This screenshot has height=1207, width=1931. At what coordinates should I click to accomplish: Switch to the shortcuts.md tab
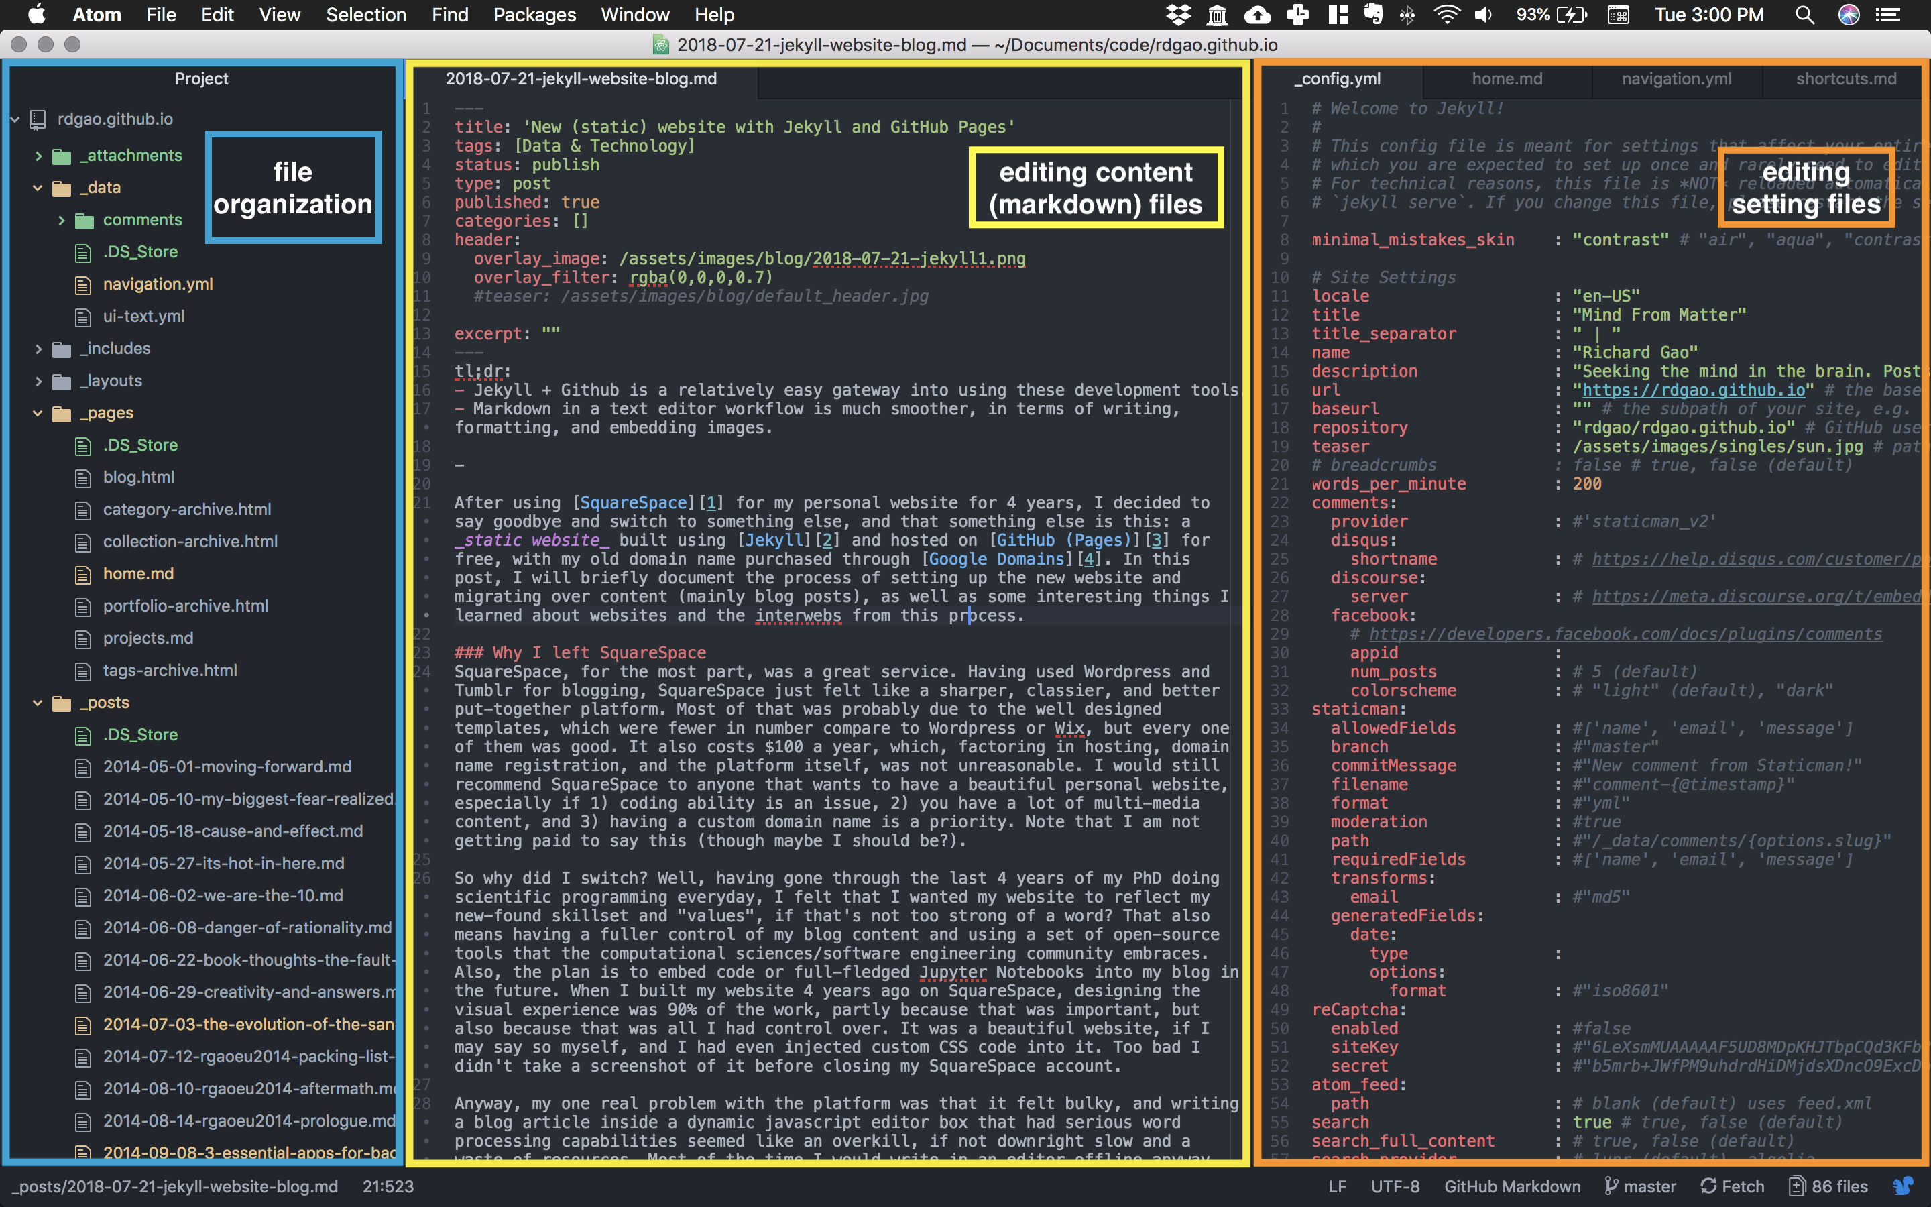(1846, 79)
